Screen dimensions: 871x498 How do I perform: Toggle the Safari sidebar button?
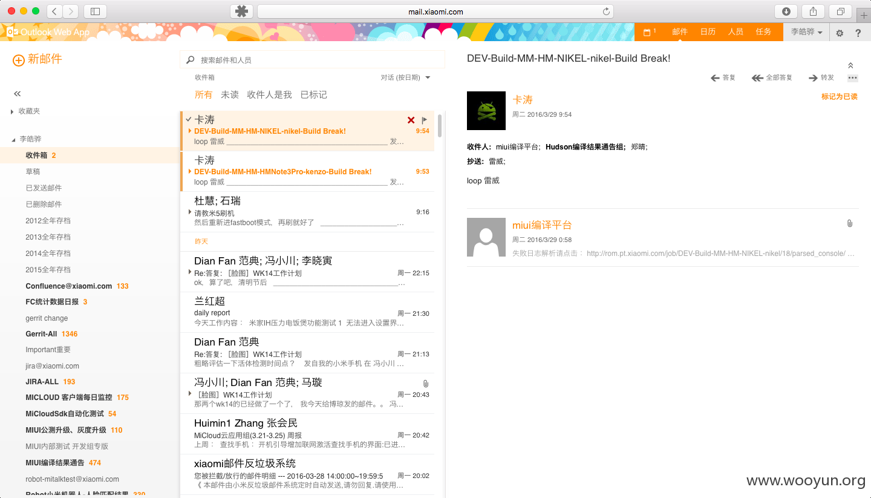pos(95,11)
